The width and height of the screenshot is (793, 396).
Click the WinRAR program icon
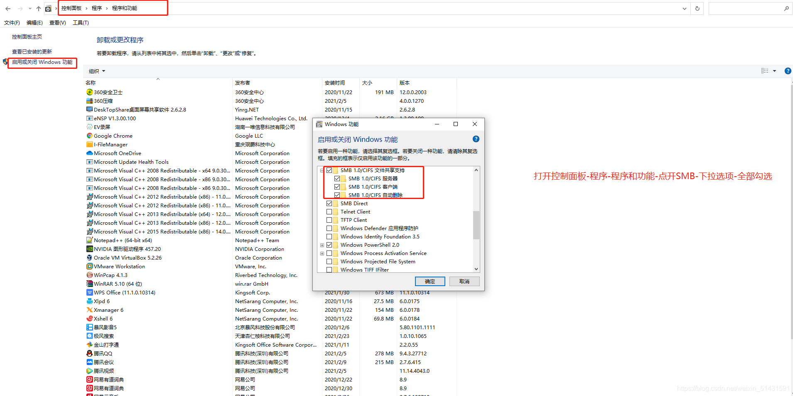point(89,284)
